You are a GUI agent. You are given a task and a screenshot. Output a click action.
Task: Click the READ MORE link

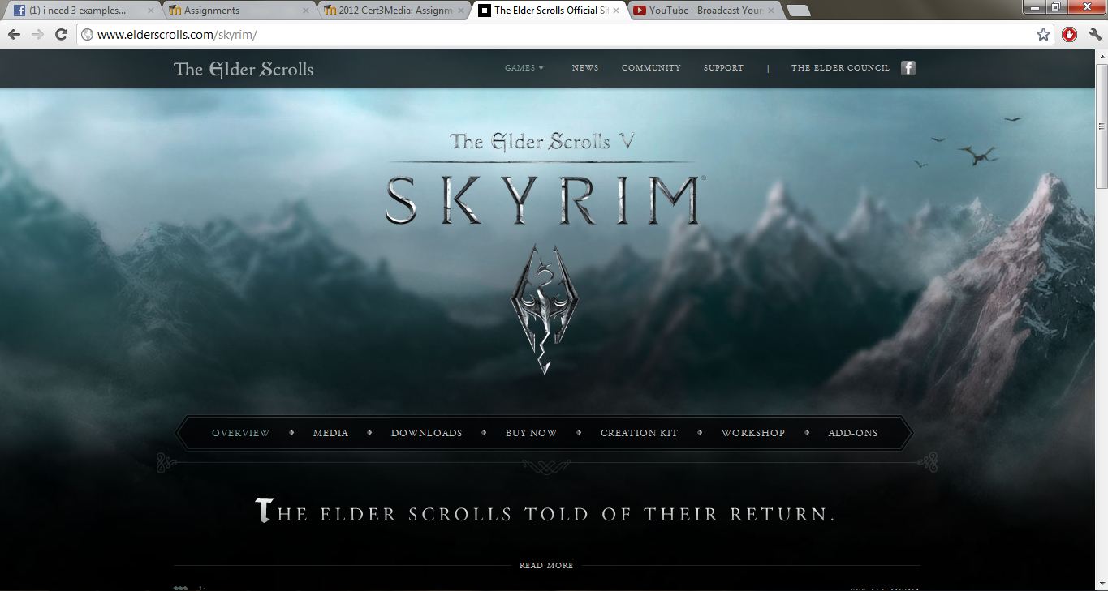(x=546, y=566)
